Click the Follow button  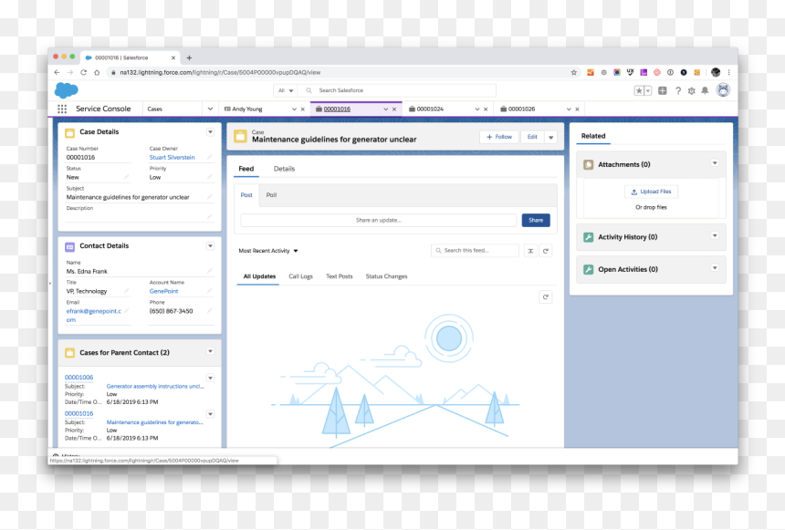coord(499,137)
